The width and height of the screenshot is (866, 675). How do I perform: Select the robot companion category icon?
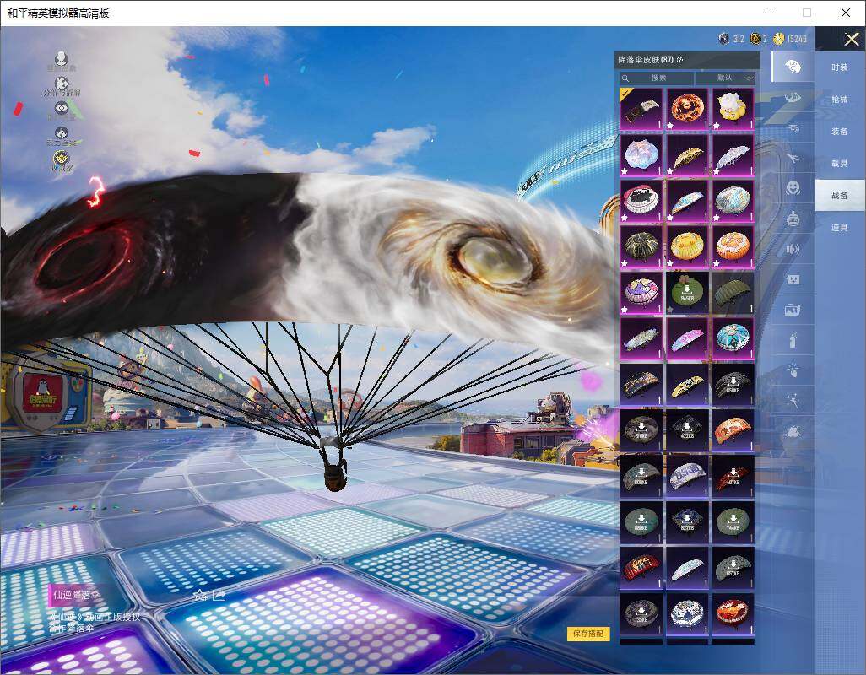click(x=793, y=219)
